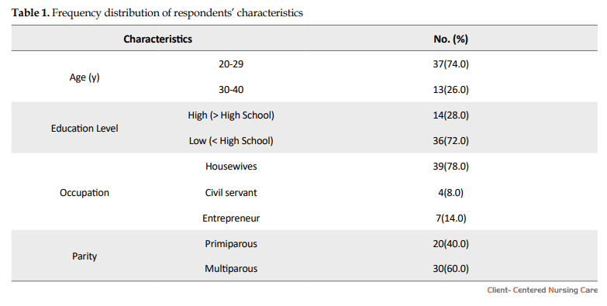Click the Client-Centered Nursing Care logo text
Image resolution: width=607 pixels, height=306 pixels.
pyautogui.click(x=543, y=291)
